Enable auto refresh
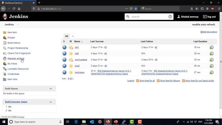Image resolution: width=222 pixels, height=125 pixels. pyautogui.click(x=204, y=25)
